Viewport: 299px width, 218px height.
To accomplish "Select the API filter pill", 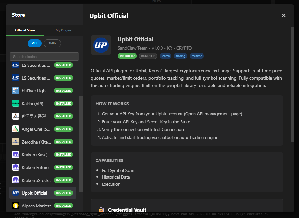I will point(35,43).
